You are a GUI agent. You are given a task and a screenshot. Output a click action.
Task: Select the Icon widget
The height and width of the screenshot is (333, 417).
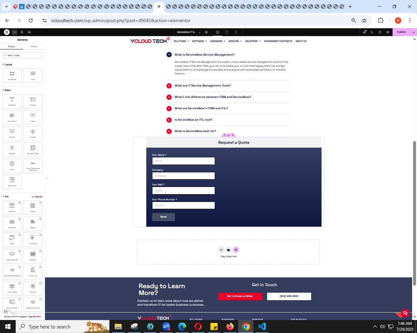point(12,166)
